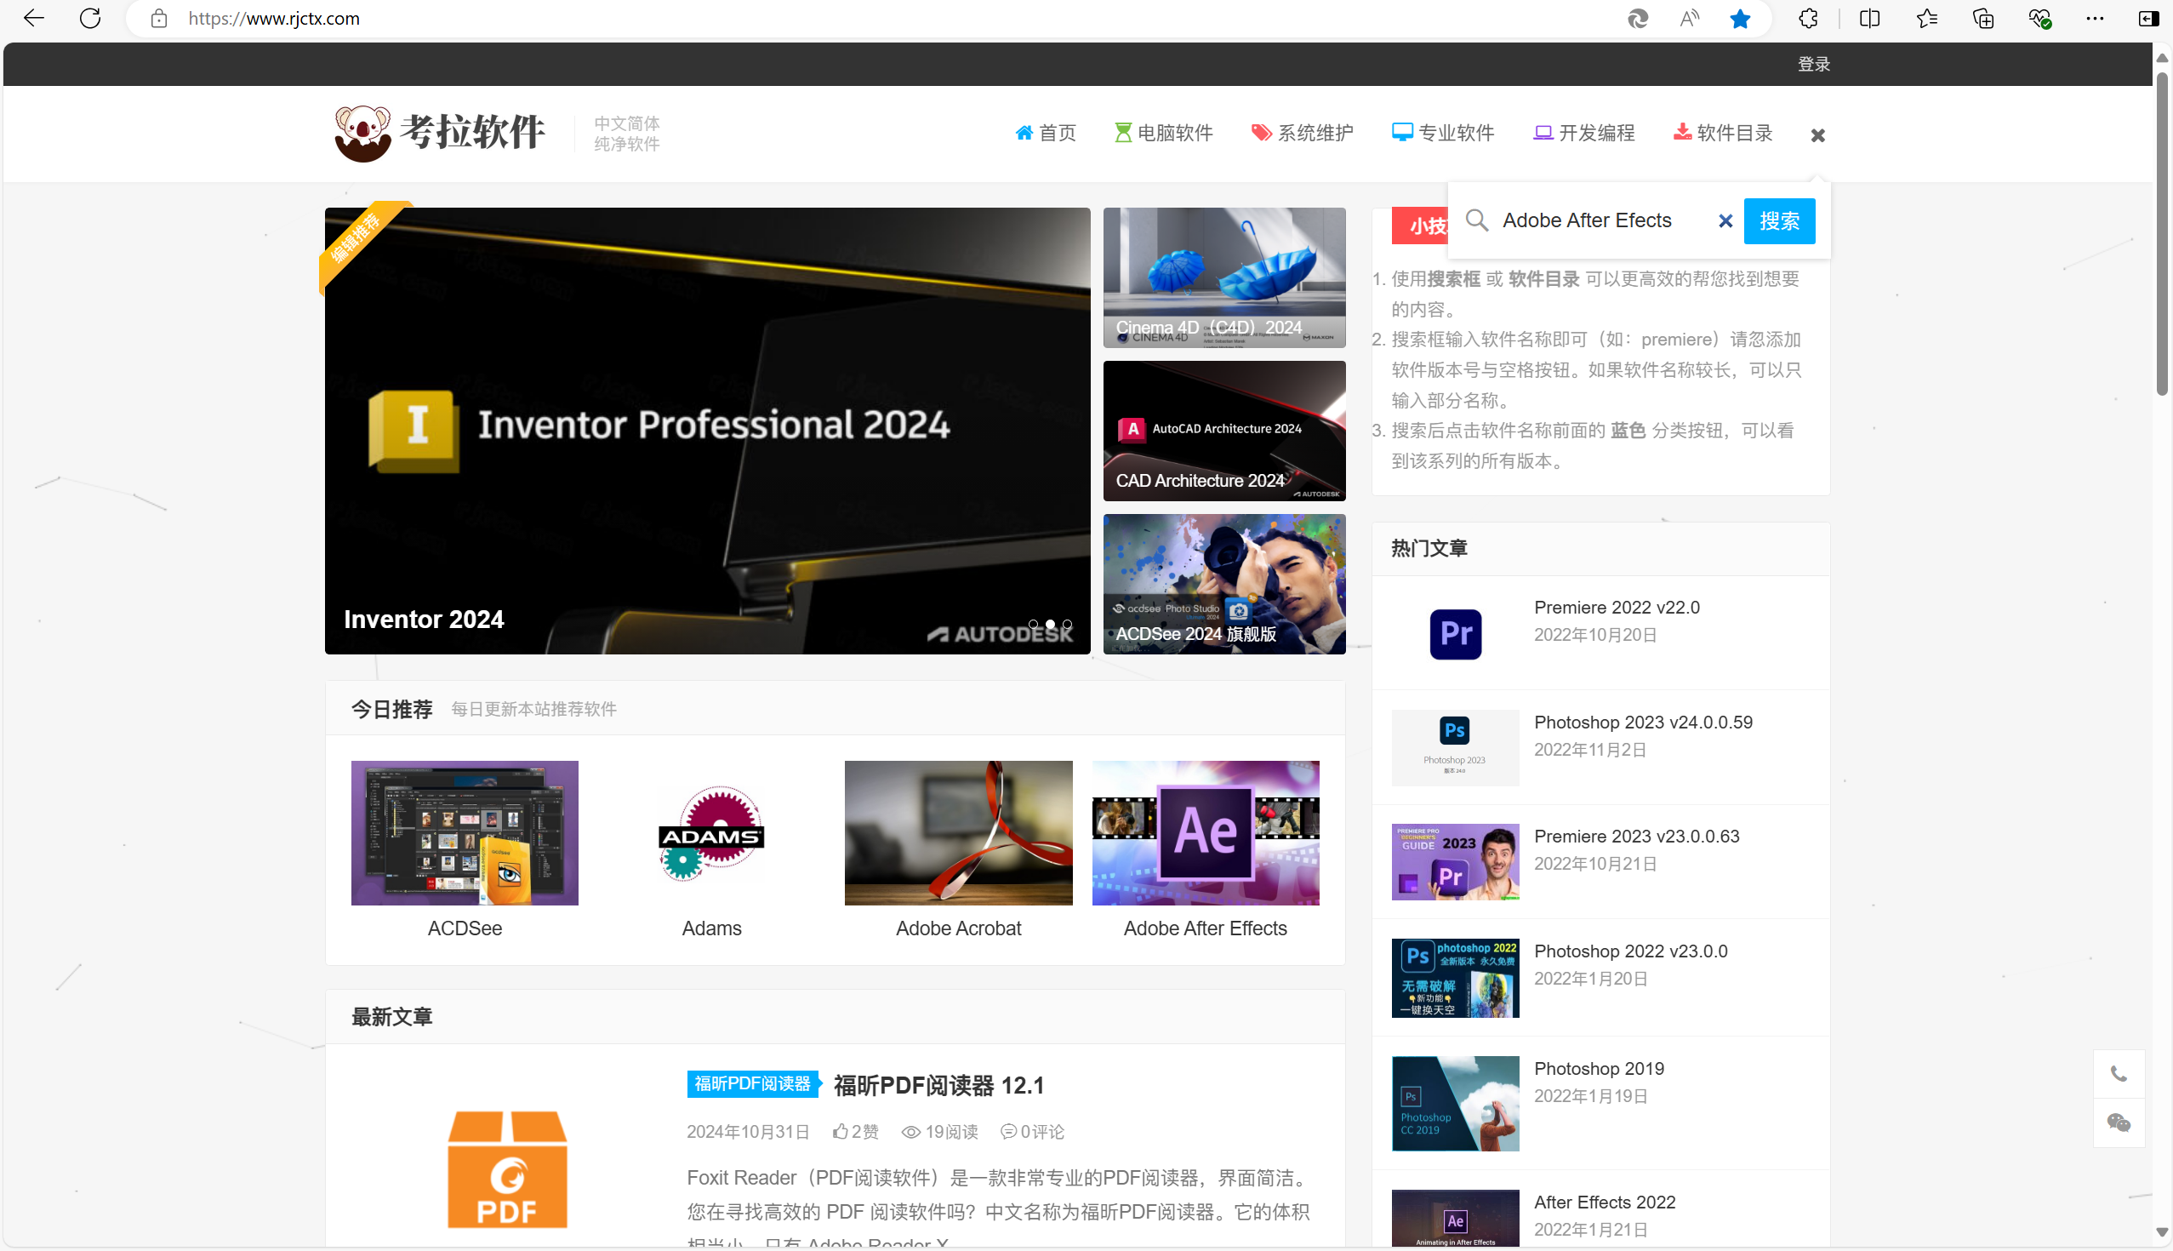This screenshot has height=1251, width=2173.
Task: Go back with the browser back arrow
Action: coord(33,18)
